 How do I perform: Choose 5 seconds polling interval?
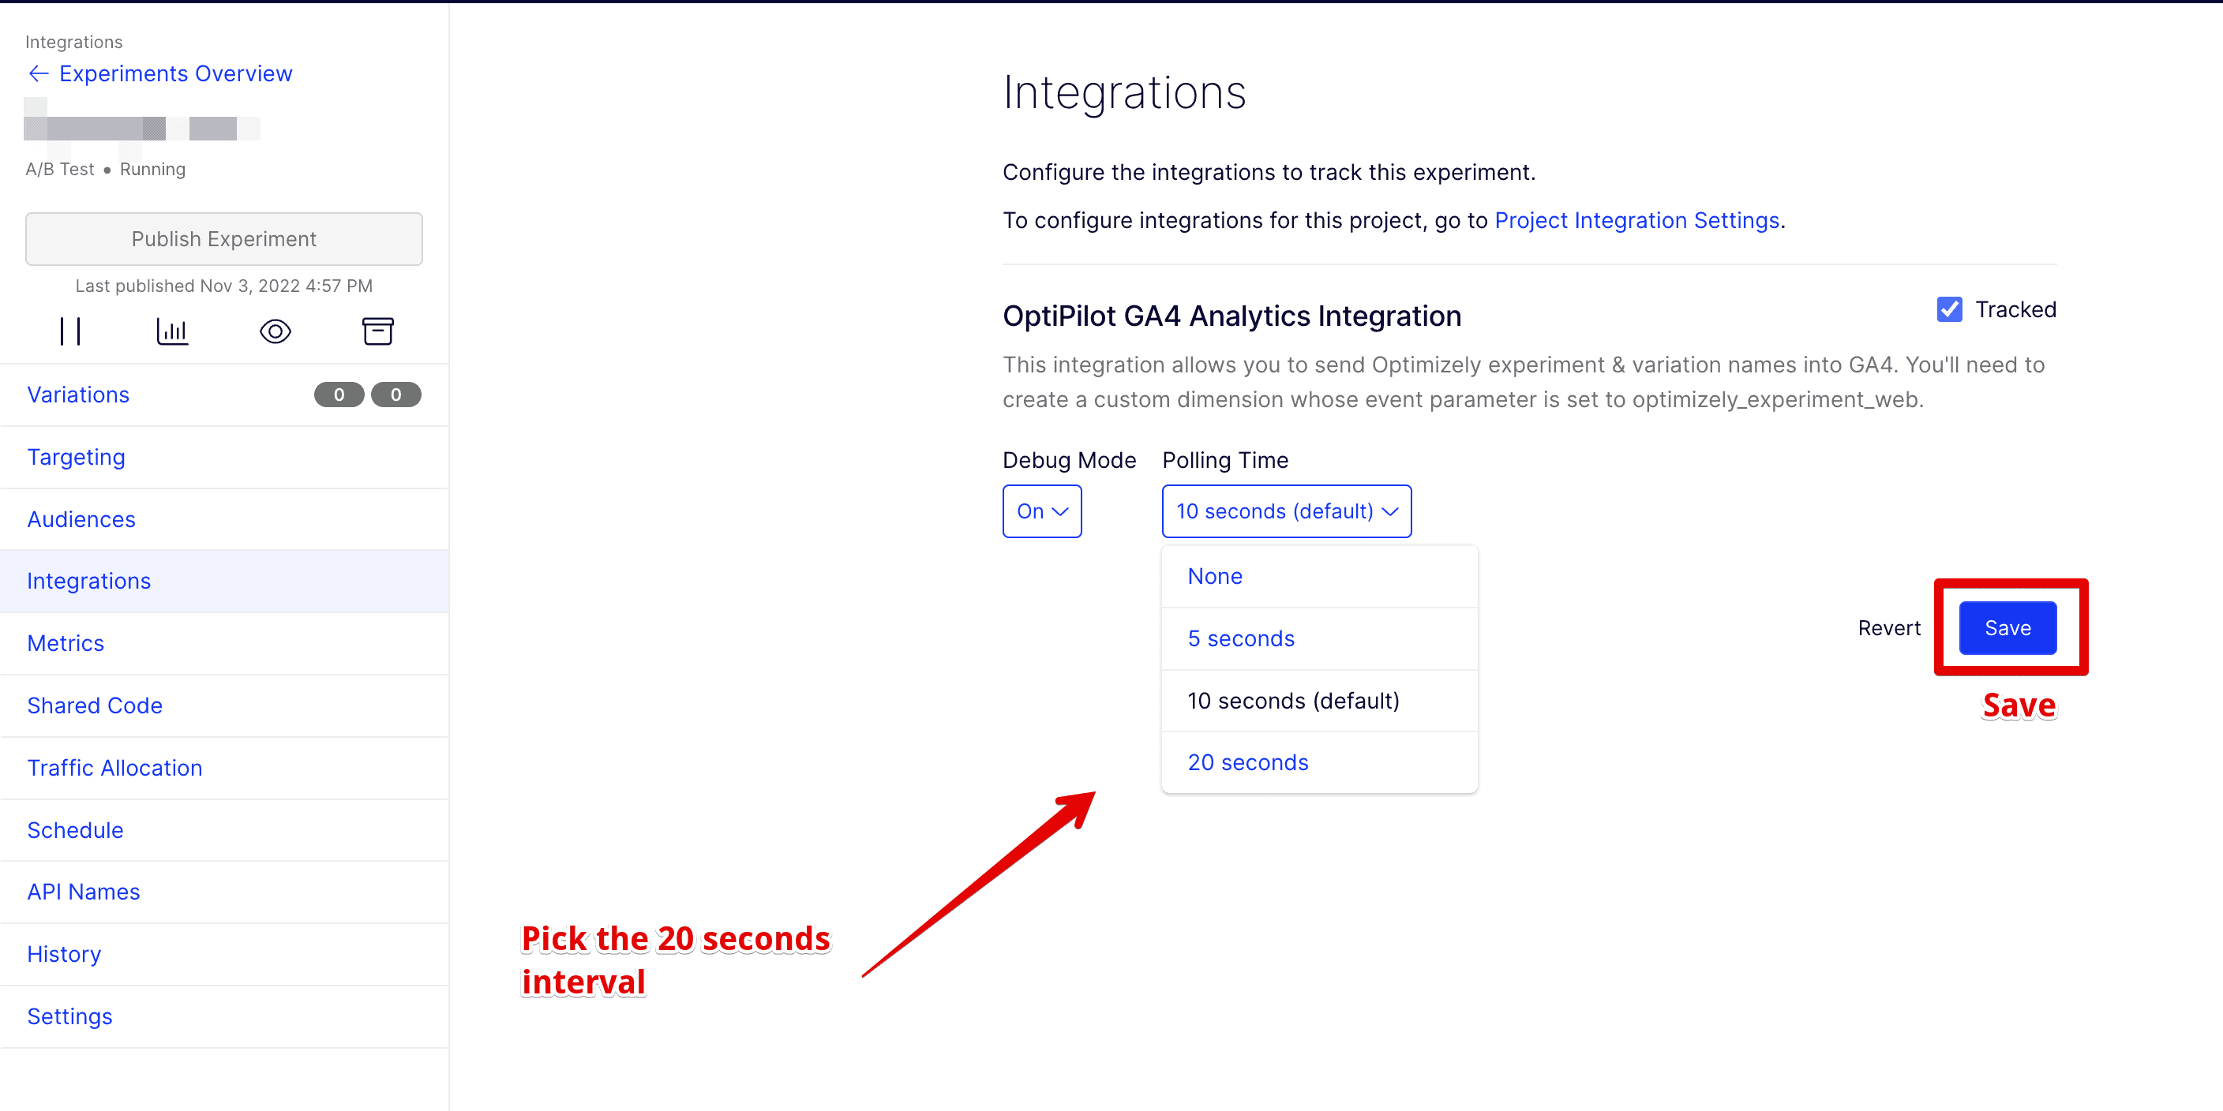tap(1241, 638)
